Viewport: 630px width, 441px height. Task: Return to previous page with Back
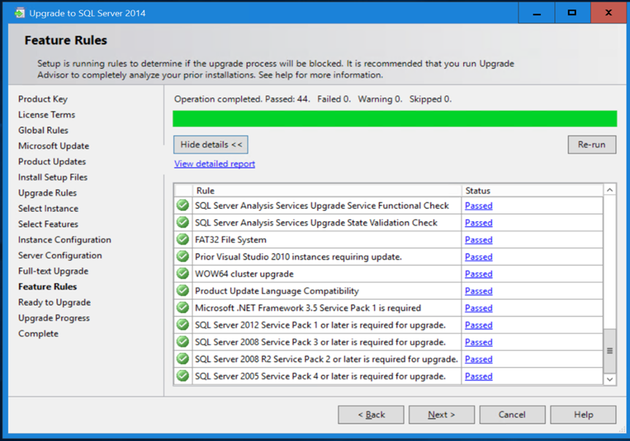pos(371,415)
